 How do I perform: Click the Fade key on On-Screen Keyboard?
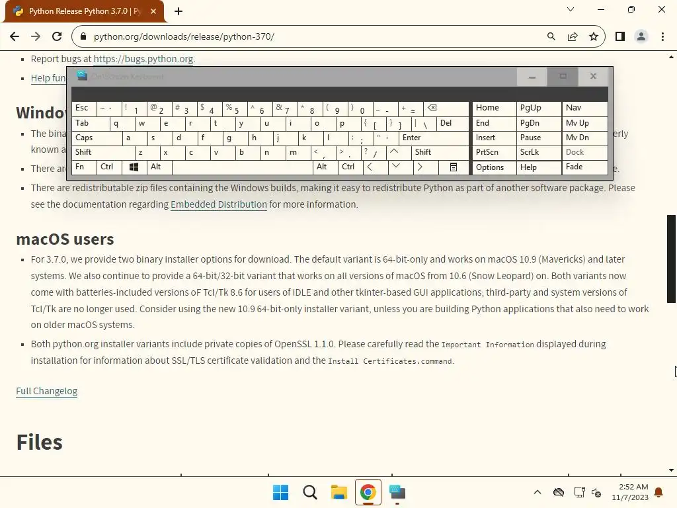click(585, 167)
